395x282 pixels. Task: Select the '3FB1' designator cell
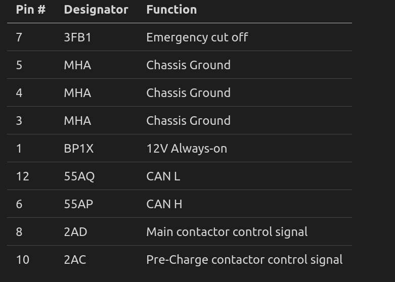(x=77, y=37)
